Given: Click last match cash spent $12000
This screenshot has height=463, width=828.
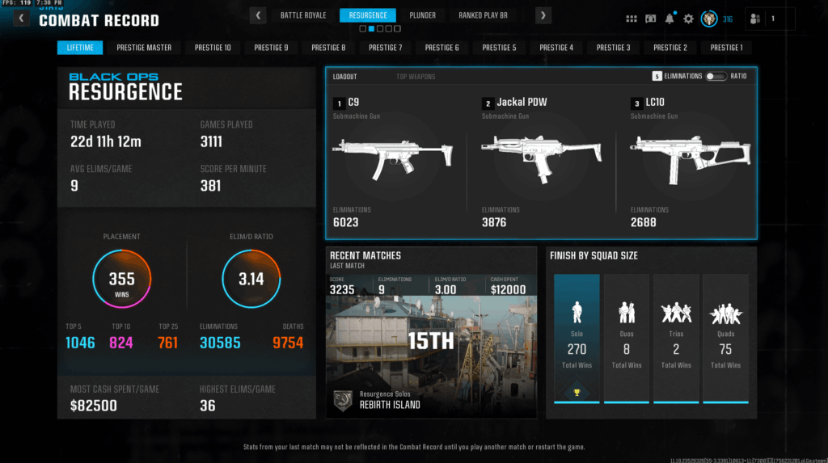Looking at the screenshot, I should (x=508, y=290).
